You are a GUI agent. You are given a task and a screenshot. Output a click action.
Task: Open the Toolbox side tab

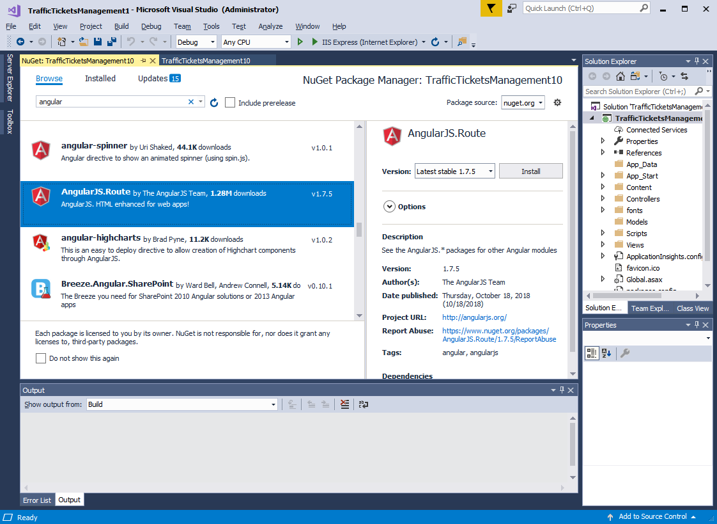(x=10, y=122)
